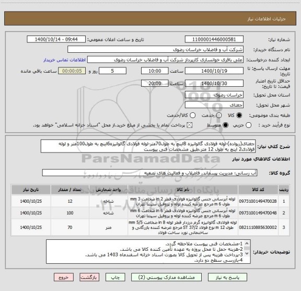This screenshot has height=291, width=301.
Task: Click the تعداد / مقدار column header
Action: [70, 190]
